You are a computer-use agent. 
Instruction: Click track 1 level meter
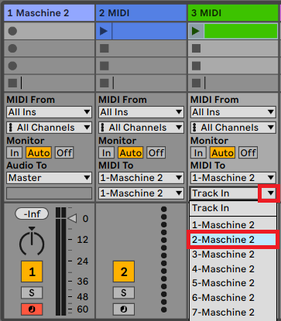61,261
